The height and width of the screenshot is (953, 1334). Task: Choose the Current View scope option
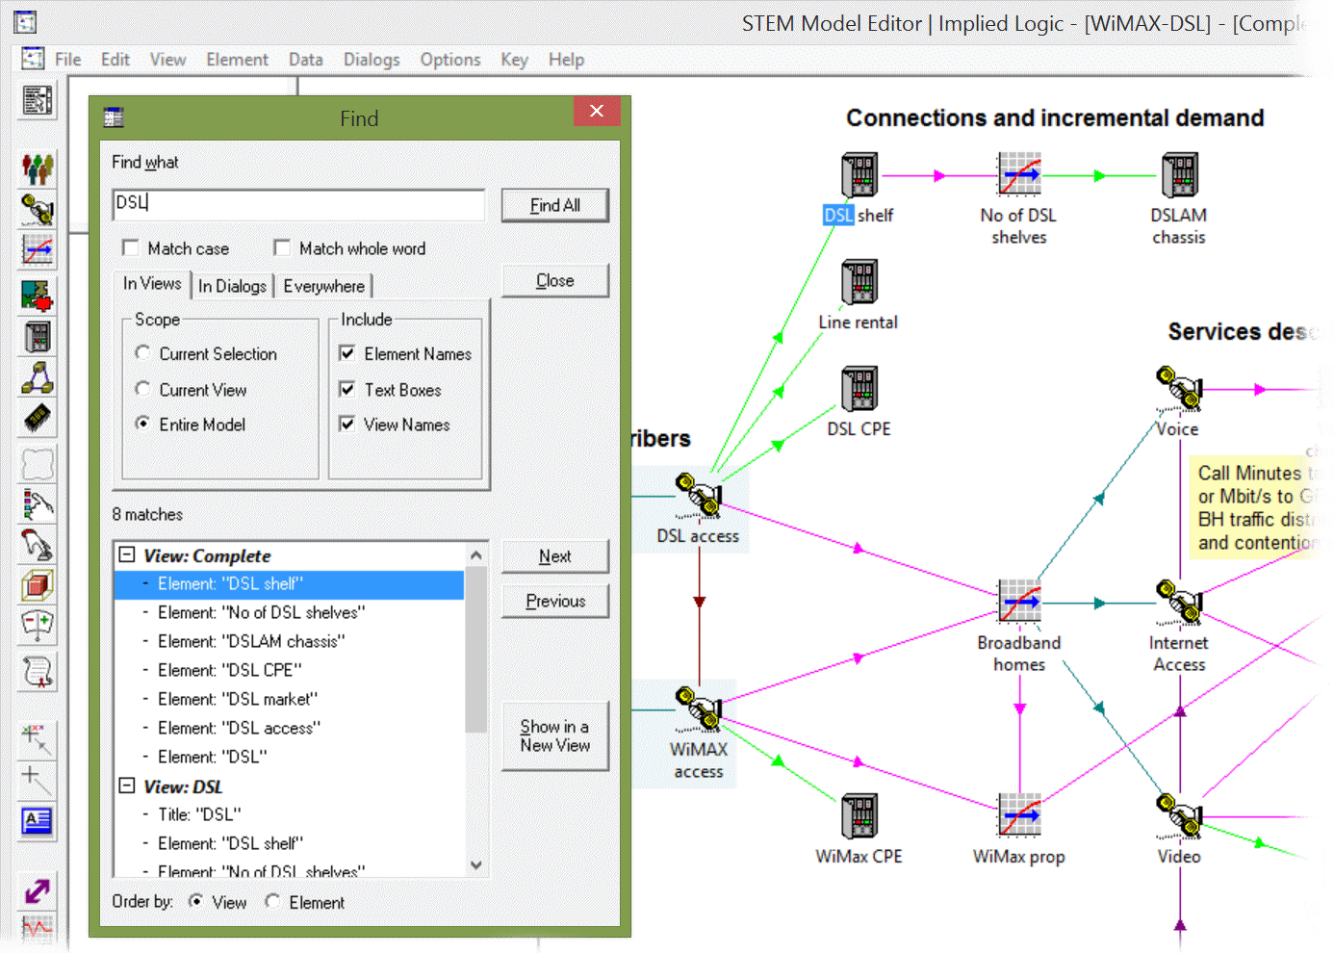tap(142, 389)
